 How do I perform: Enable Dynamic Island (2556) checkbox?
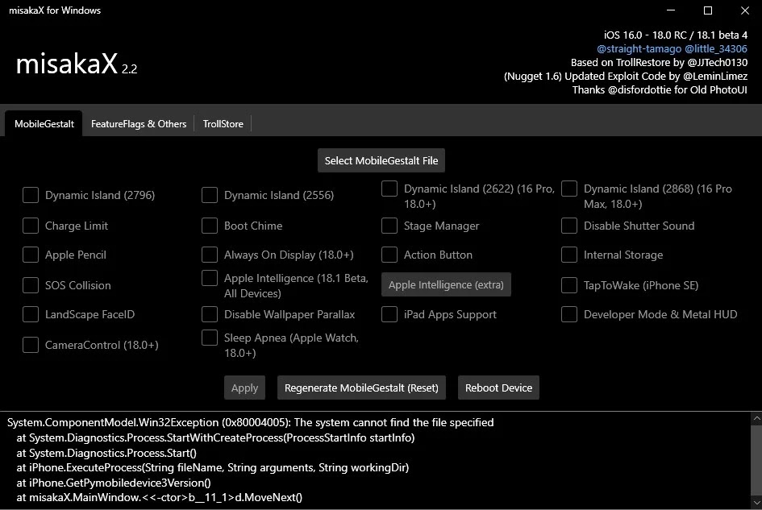(210, 195)
